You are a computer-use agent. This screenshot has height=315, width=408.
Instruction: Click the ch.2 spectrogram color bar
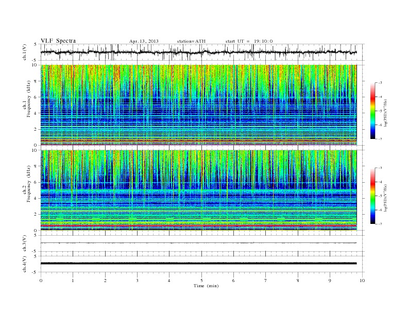point(373,196)
